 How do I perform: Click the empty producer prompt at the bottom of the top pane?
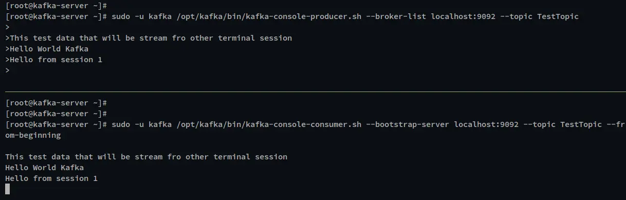[7, 71]
